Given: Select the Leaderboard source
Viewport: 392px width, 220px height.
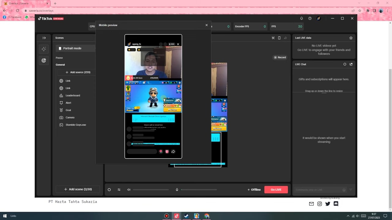Looking at the screenshot, I should (x=73, y=95).
